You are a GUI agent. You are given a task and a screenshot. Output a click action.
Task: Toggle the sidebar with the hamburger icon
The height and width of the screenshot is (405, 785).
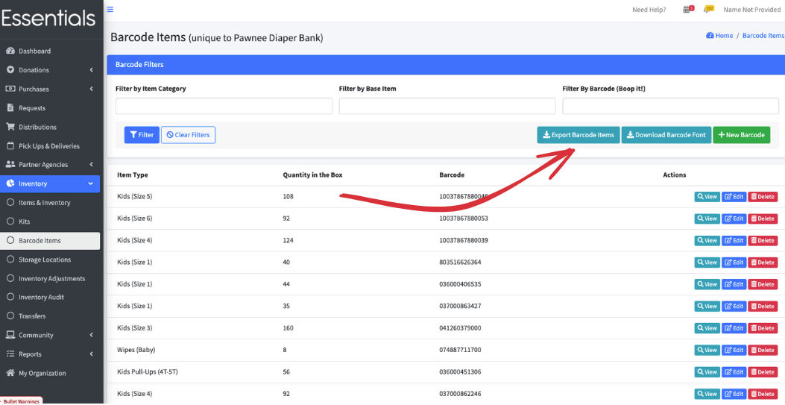110,9
